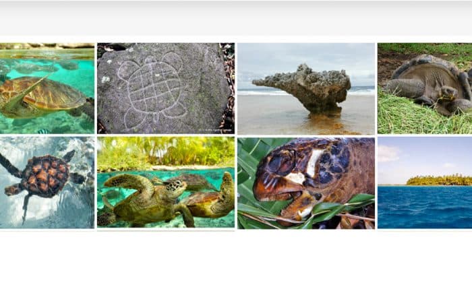The width and height of the screenshot is (472, 297).
Task: View the two green turtles swimming photo
Action: pos(166,183)
